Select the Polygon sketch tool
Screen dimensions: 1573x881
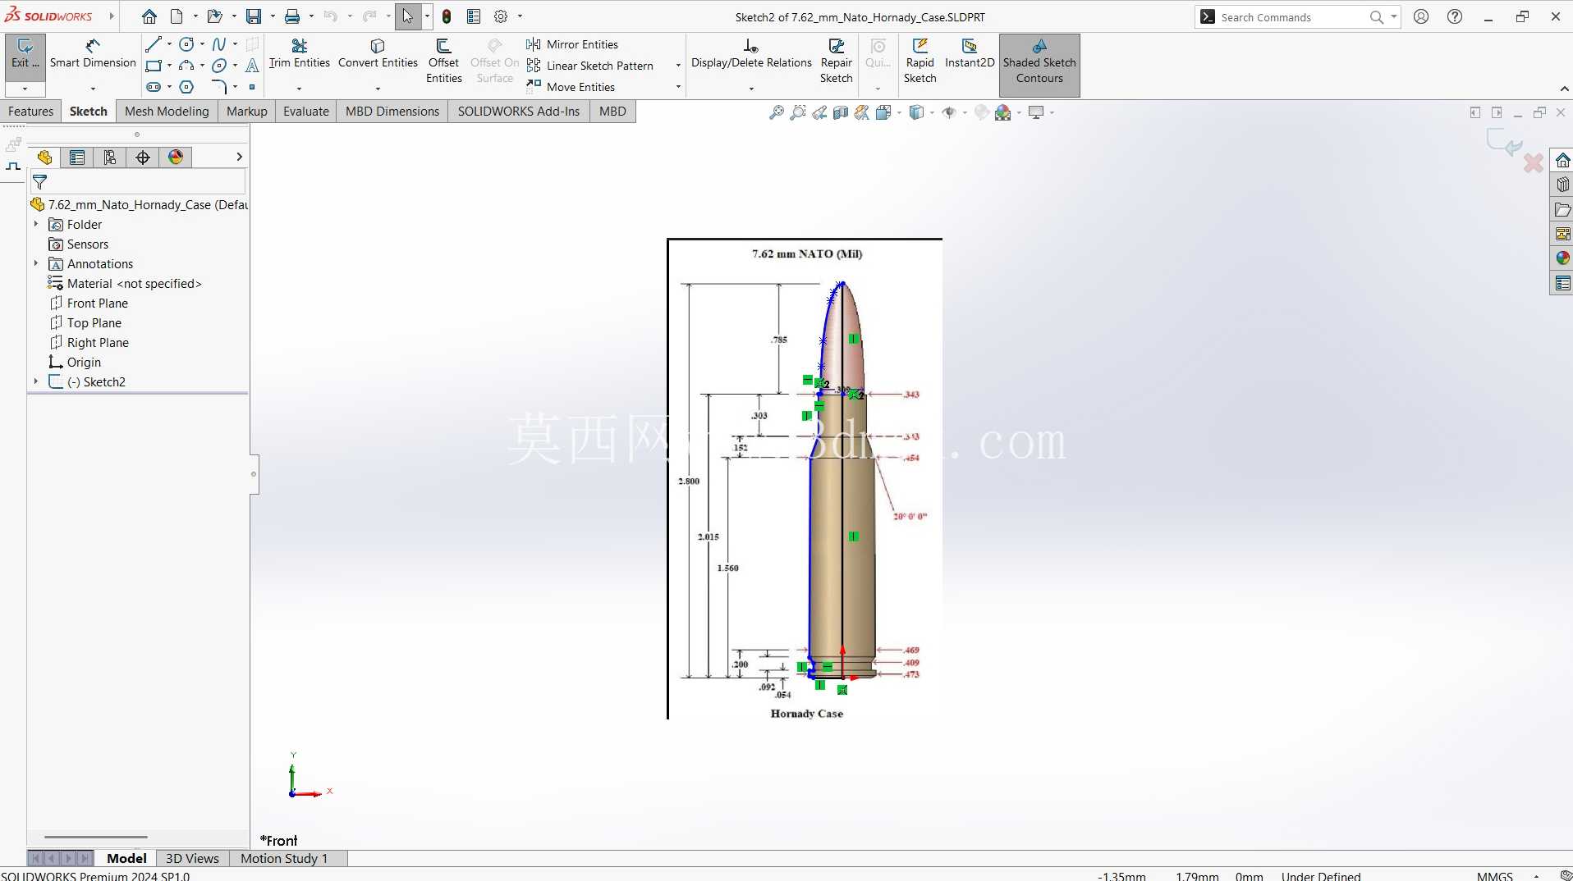coord(186,87)
